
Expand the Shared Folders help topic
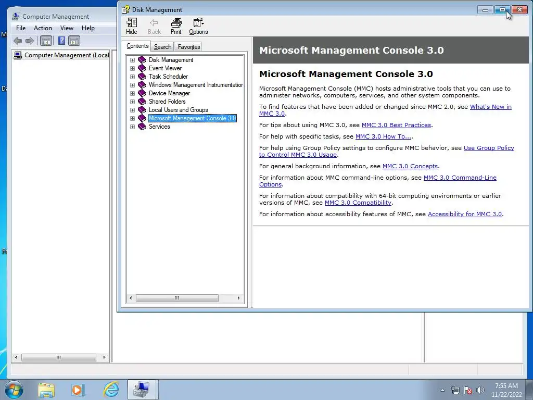click(132, 102)
